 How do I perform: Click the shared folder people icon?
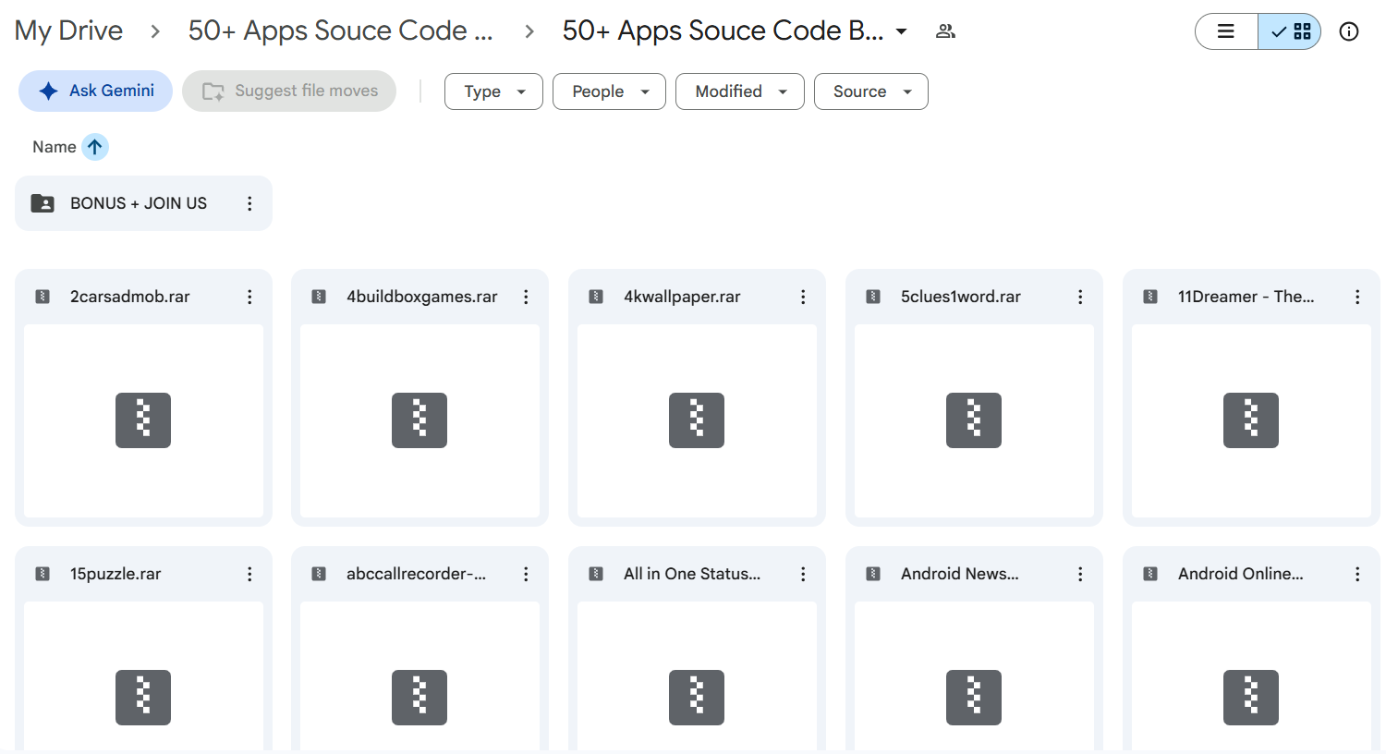(x=945, y=31)
